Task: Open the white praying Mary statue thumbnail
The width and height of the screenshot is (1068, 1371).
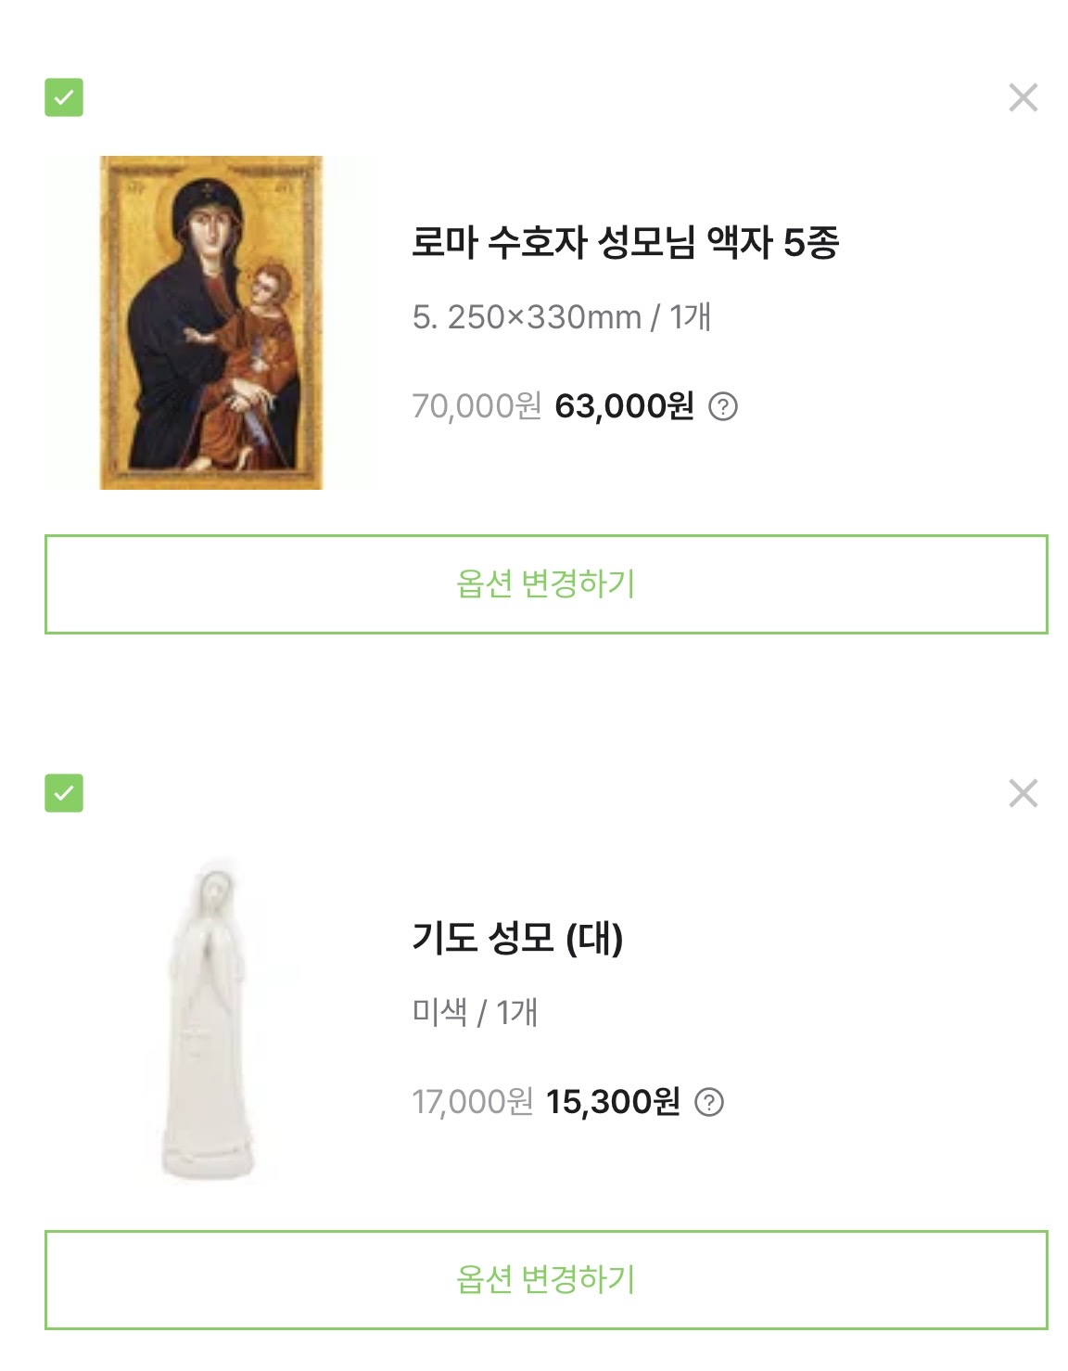Action: click(x=208, y=1019)
